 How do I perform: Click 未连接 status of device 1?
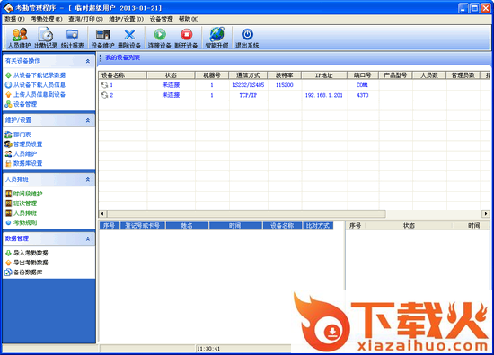171,85
